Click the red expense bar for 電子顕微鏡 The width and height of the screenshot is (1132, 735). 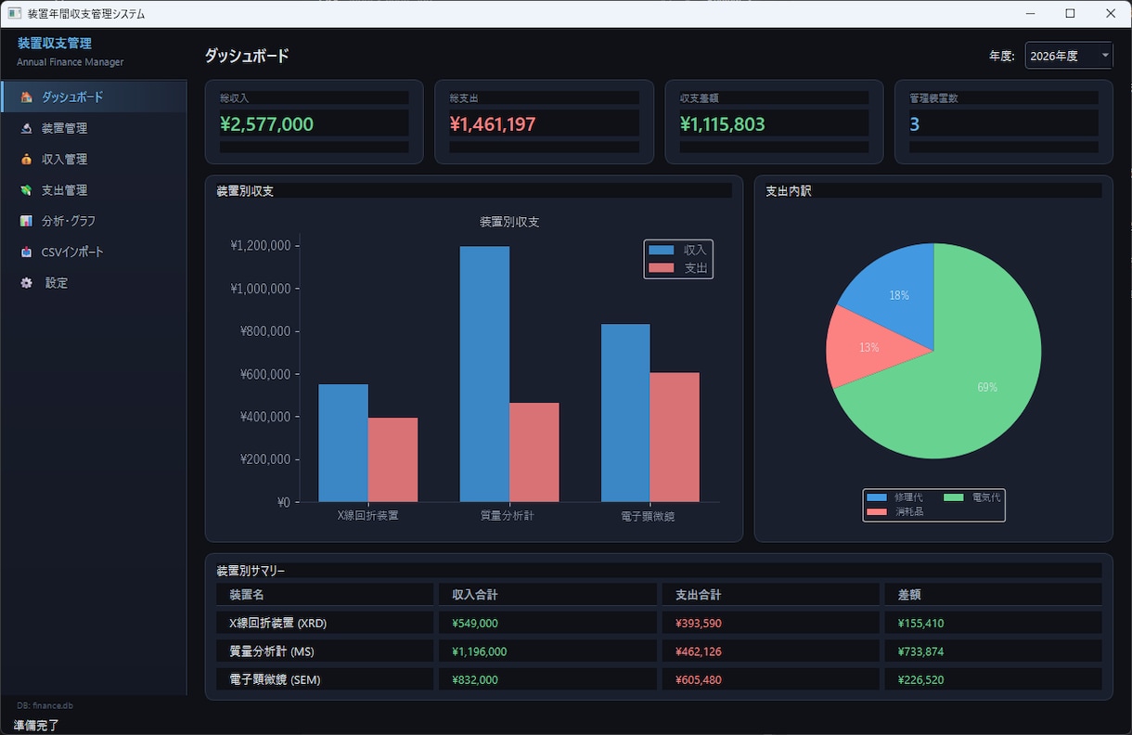tap(675, 437)
